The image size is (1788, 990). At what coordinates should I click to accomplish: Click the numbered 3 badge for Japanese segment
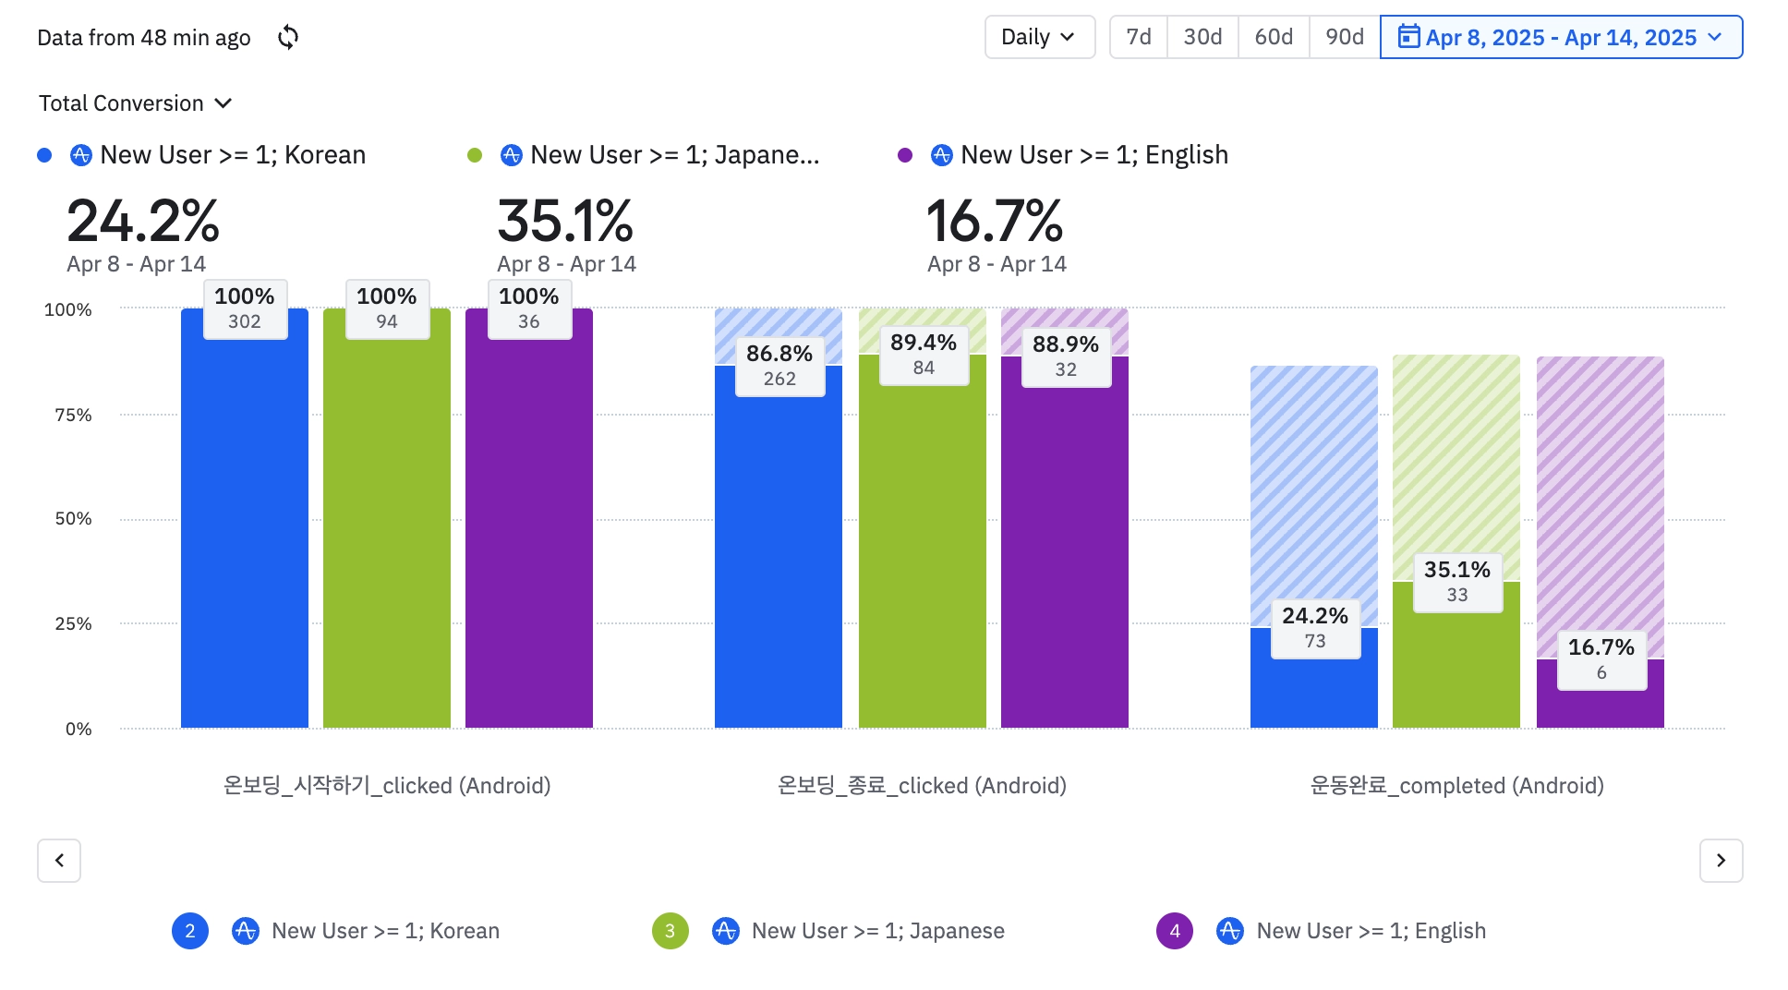point(670,931)
